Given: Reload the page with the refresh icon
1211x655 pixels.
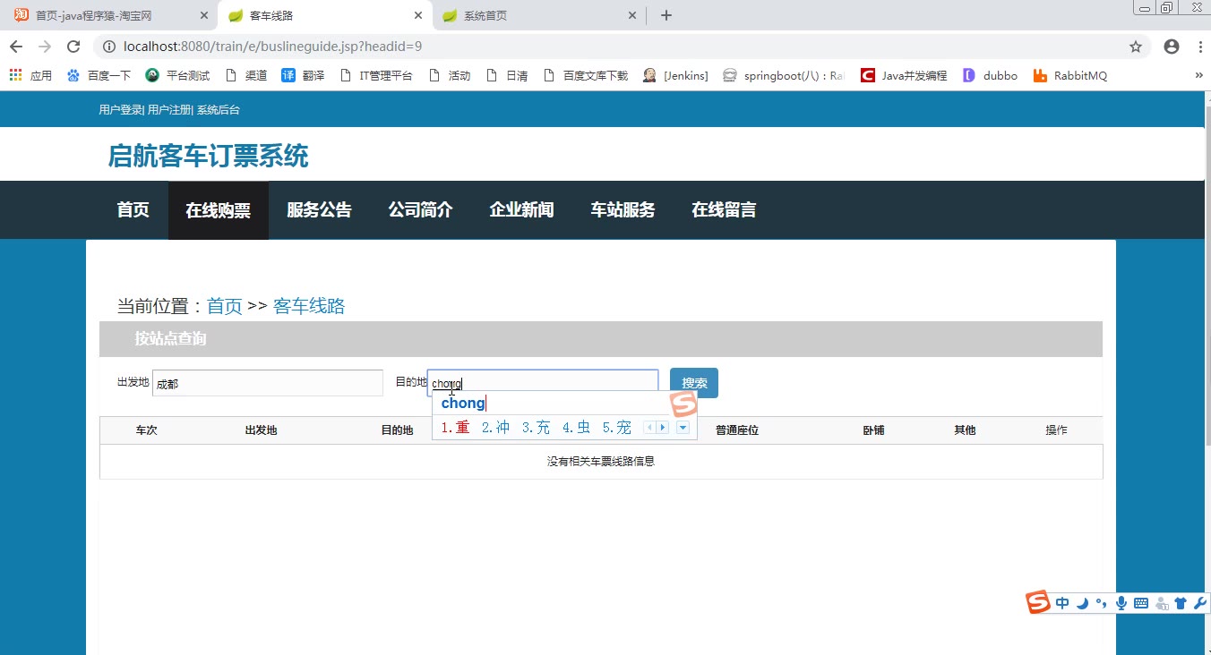Looking at the screenshot, I should (73, 47).
